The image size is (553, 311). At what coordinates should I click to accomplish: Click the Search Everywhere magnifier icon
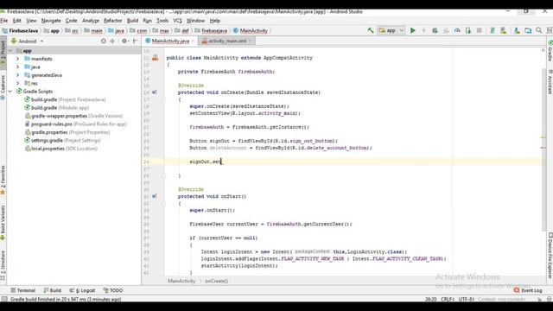[x=539, y=31]
